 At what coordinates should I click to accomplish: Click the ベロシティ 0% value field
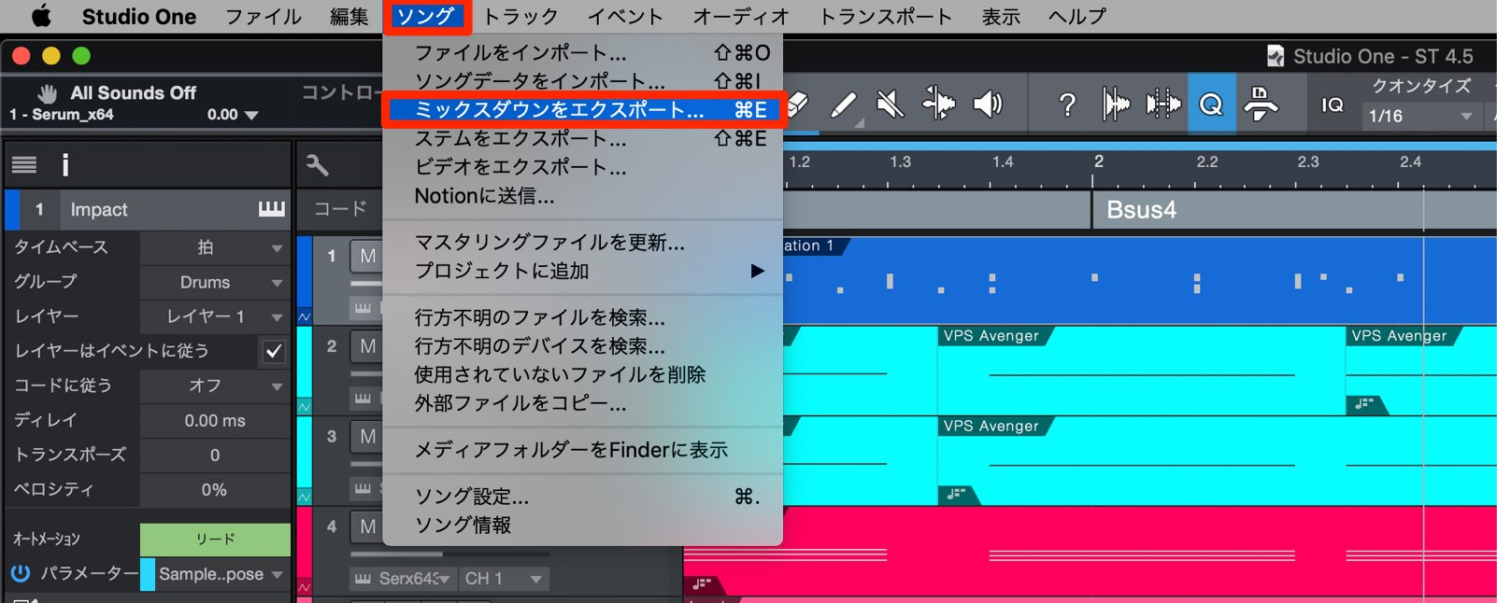[x=215, y=490]
